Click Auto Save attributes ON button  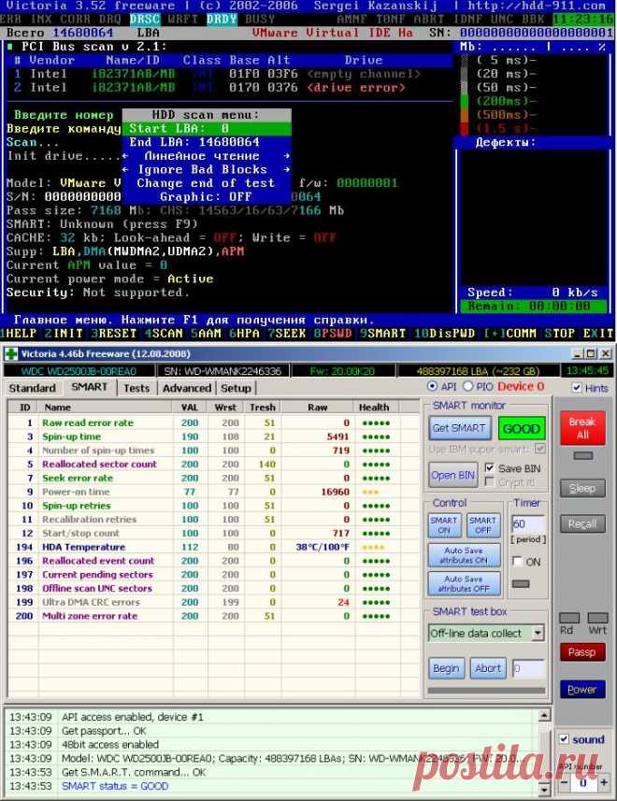click(464, 555)
